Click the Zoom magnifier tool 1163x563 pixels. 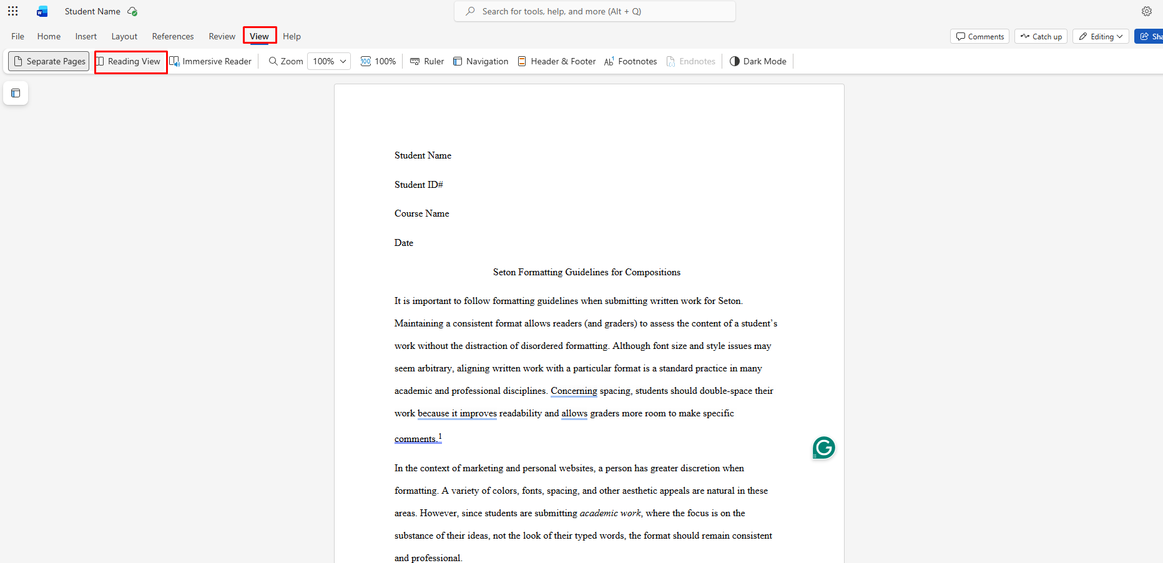point(286,61)
